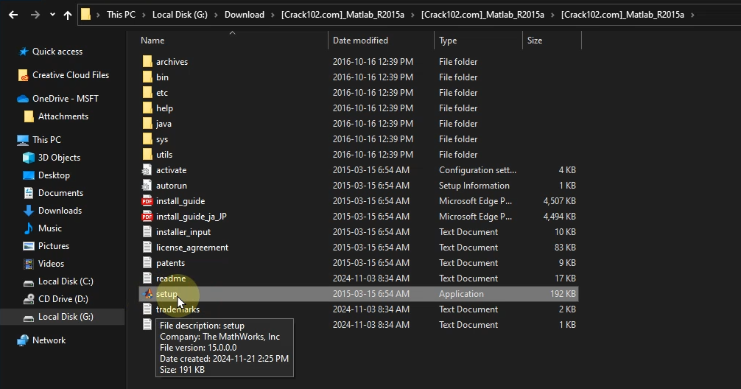Click the Quick access star icon
741x389 pixels.
pos(24,52)
